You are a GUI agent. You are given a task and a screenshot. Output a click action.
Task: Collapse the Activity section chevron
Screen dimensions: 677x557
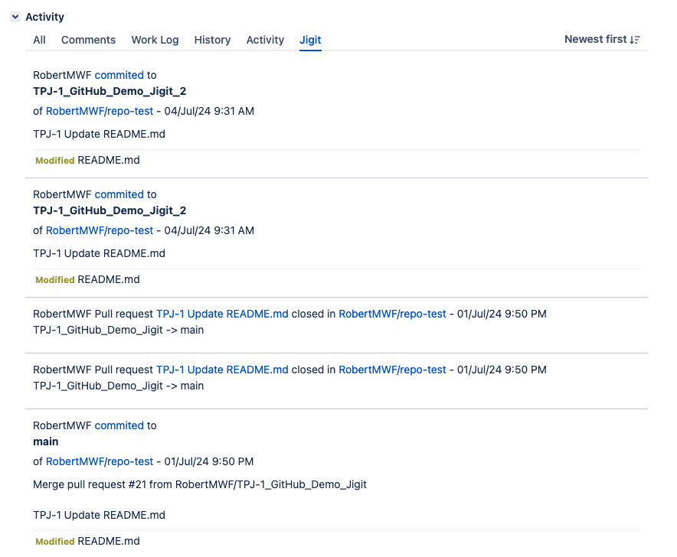(x=15, y=17)
